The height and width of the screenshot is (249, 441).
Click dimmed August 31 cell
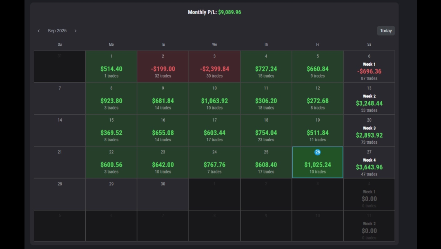[x=60, y=67]
